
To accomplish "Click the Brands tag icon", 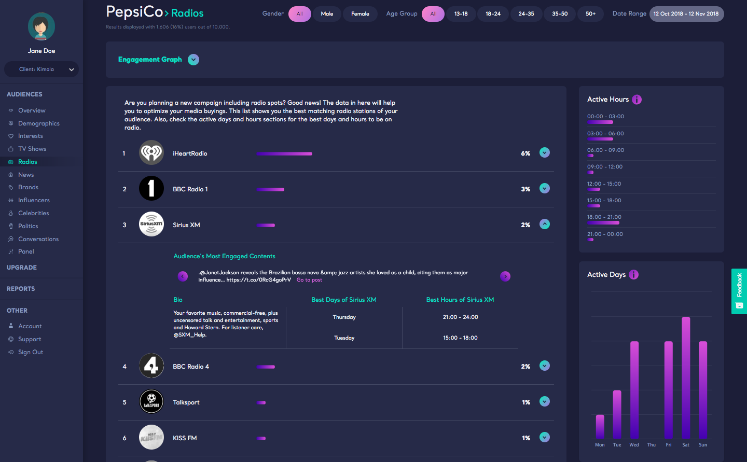I will coord(11,187).
